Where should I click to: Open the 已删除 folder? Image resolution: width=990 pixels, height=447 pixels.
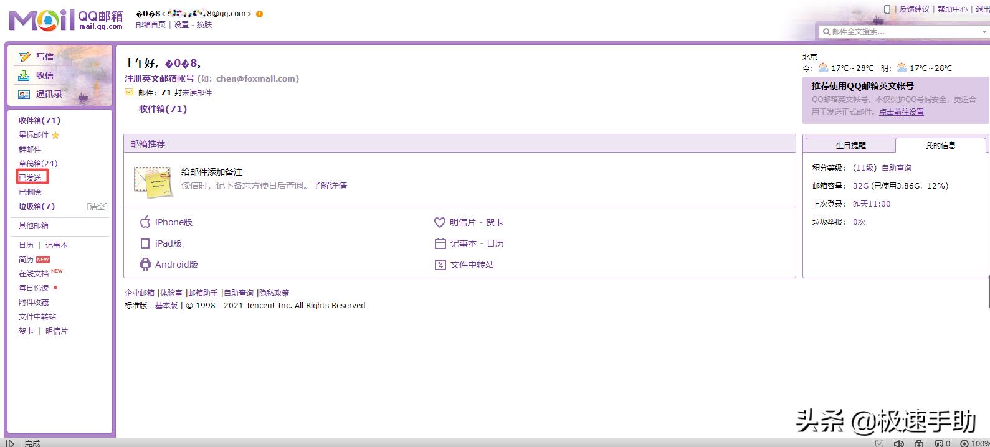point(30,192)
